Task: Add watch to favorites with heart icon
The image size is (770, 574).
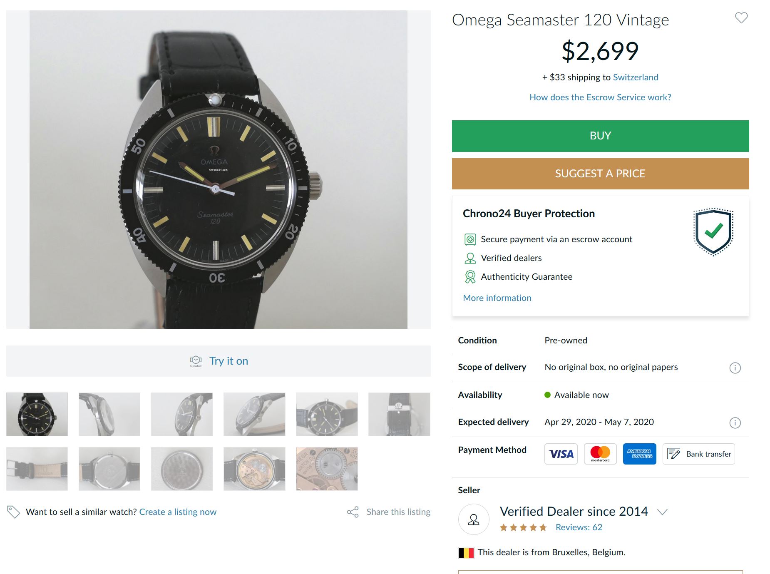Action: 741,18
